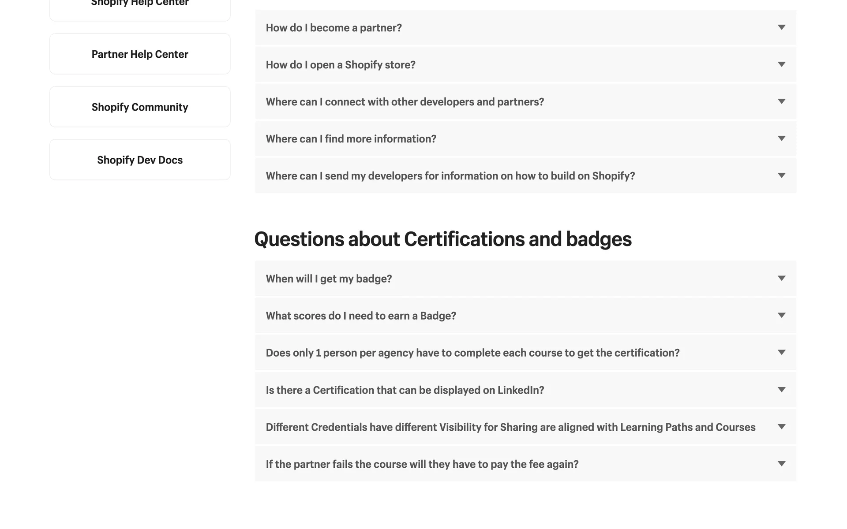847x529 pixels.
Task: Reveal answer about failing course and fee
Action: pos(422,464)
